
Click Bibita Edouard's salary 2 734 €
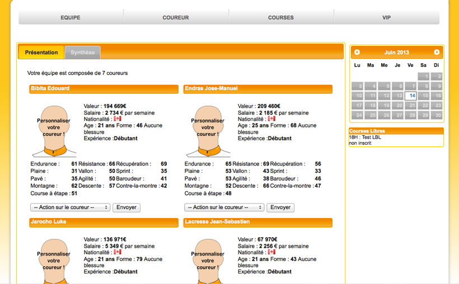114,113
